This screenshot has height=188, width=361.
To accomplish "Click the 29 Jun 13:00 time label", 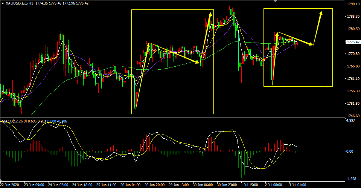I will [179, 185].
